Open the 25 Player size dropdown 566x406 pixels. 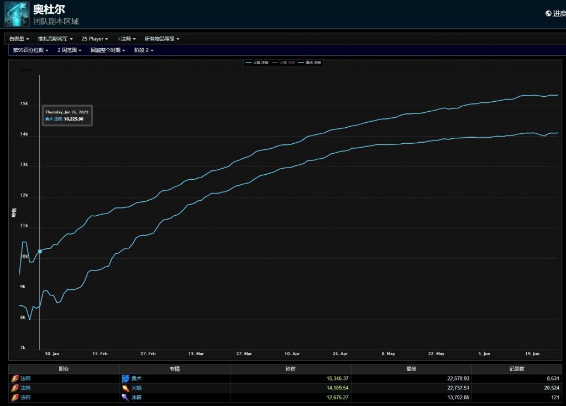coord(95,39)
